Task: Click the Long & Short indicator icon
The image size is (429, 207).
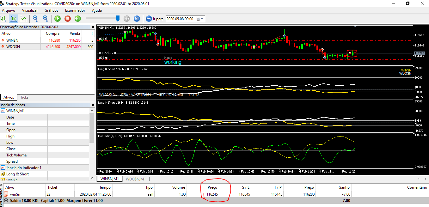Action: 3,174
